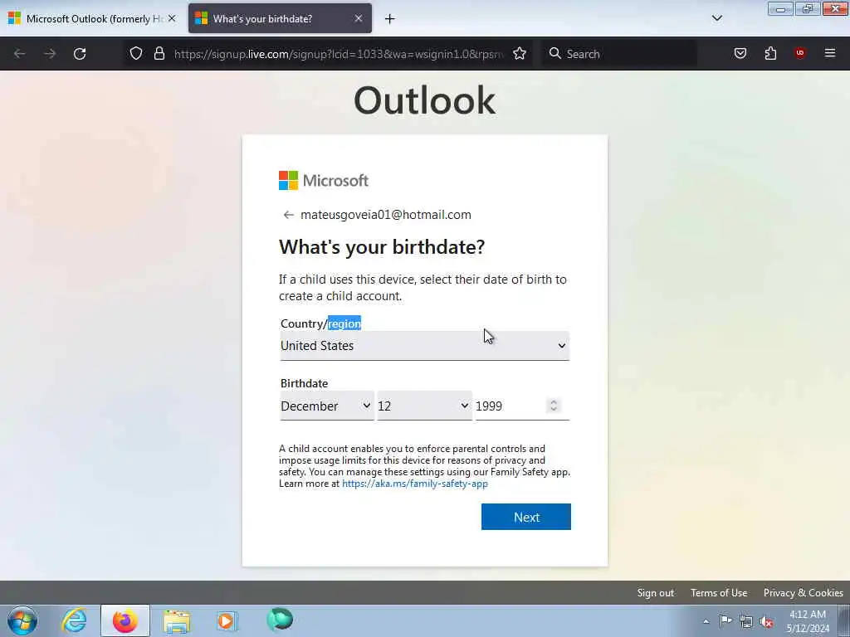The width and height of the screenshot is (850, 637).
Task: Click the browser Search box
Action: pyautogui.click(x=620, y=54)
